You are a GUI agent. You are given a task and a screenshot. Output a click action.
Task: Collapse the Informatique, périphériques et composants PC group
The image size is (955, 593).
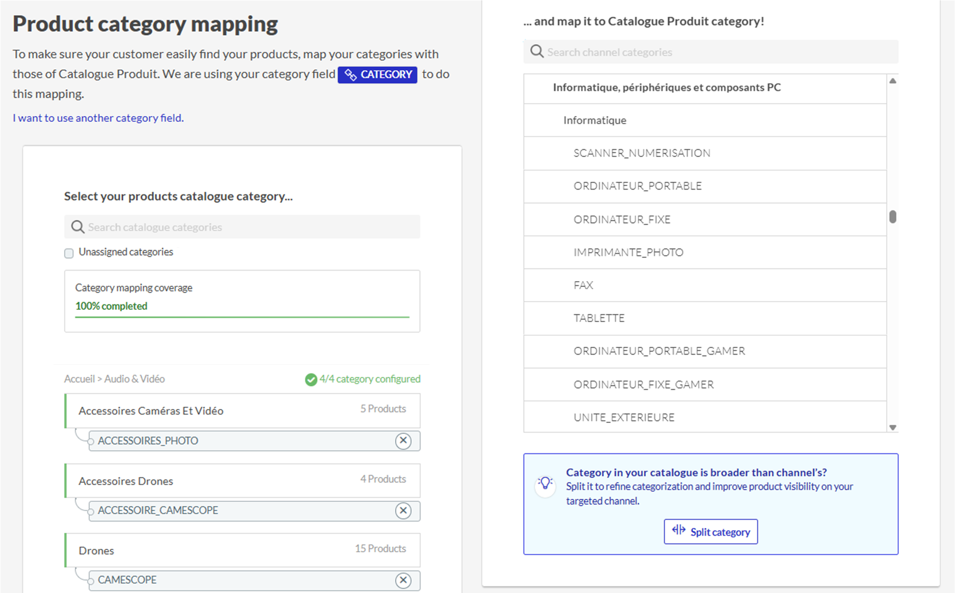[666, 88]
